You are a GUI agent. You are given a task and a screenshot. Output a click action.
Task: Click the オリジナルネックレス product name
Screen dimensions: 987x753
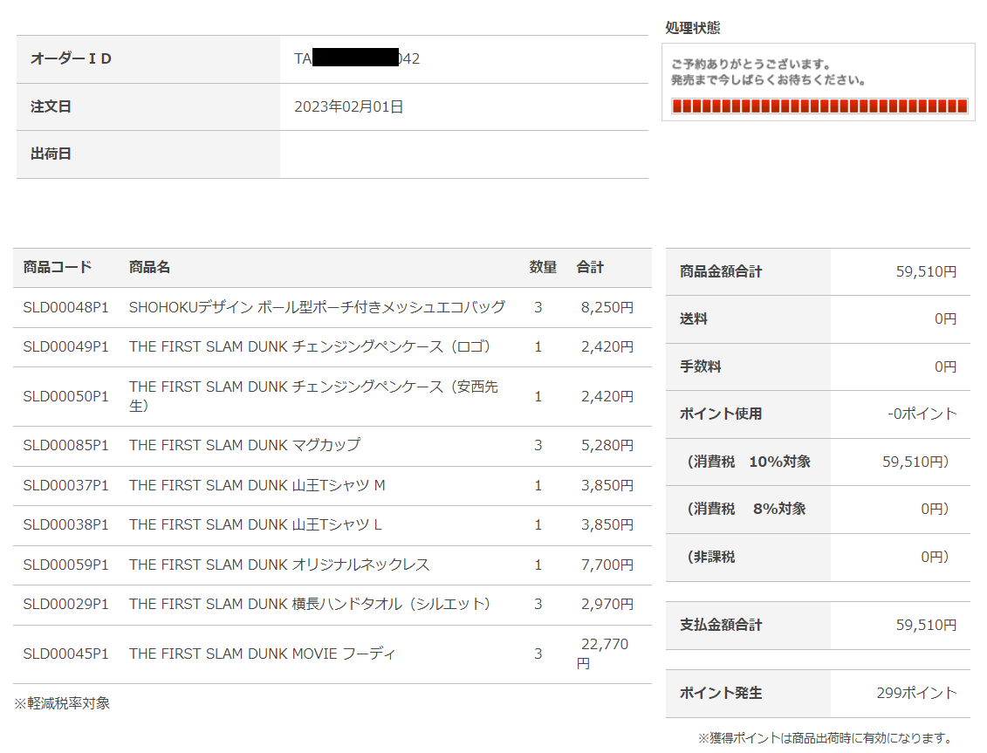point(279,565)
